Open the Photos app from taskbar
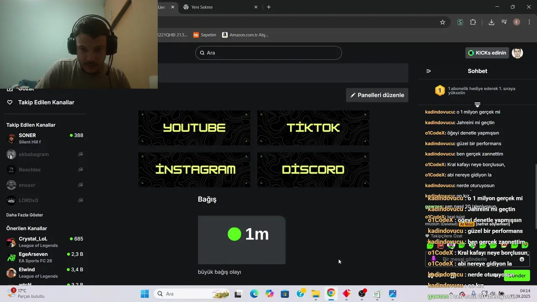 [x=393, y=294]
